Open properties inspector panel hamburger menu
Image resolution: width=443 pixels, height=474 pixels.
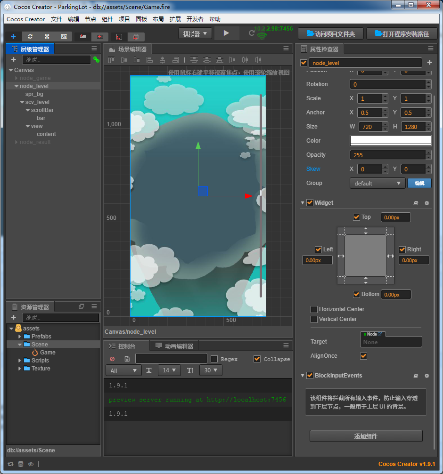coord(431,48)
